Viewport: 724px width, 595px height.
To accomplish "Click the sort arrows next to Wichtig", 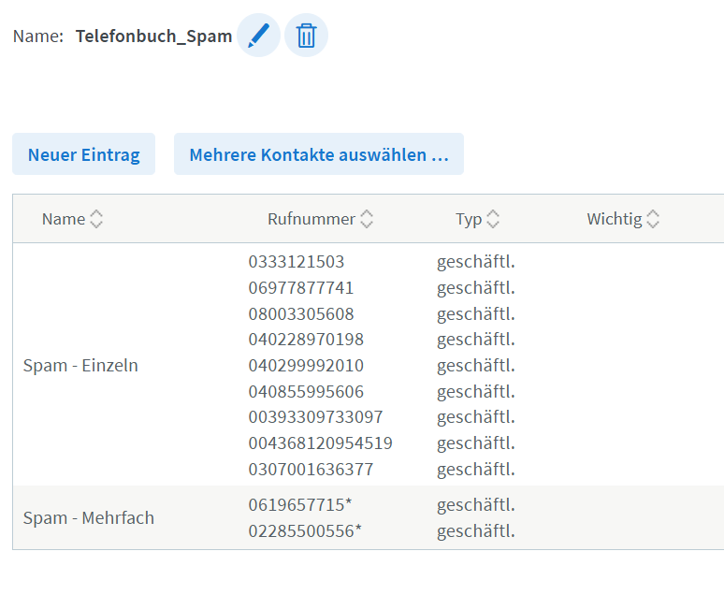I will point(653,219).
